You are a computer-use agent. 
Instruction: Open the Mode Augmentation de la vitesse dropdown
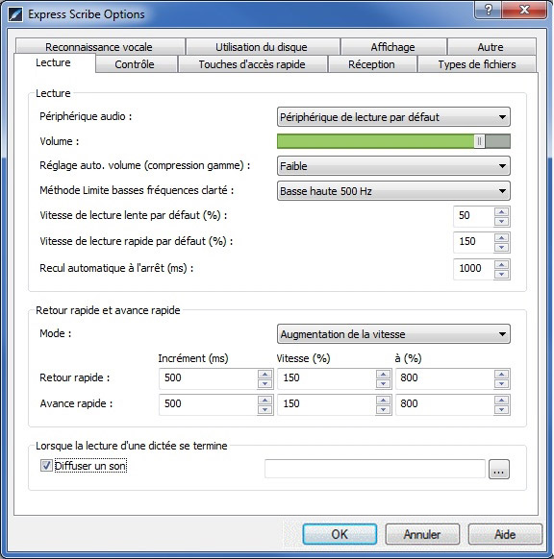(393, 334)
